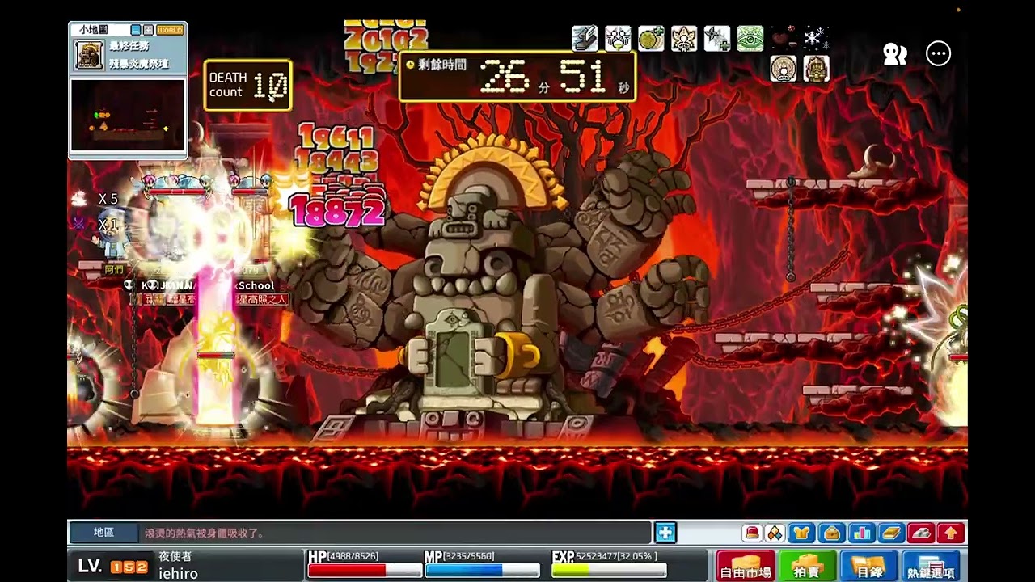Open the skill book icon

coord(890,533)
